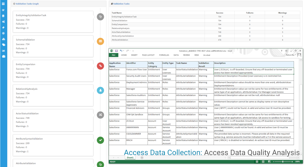Screen dimensions: 305x167
Task: Open the briefcase icon in the sidebar
Action: [x=3, y=57]
